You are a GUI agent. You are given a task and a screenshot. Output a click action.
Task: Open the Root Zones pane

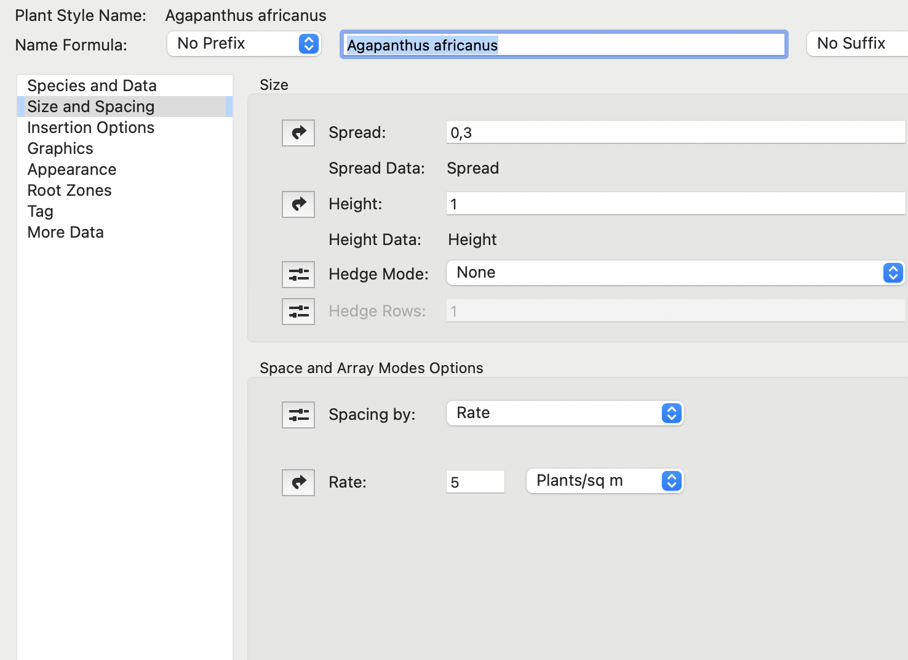click(x=70, y=190)
